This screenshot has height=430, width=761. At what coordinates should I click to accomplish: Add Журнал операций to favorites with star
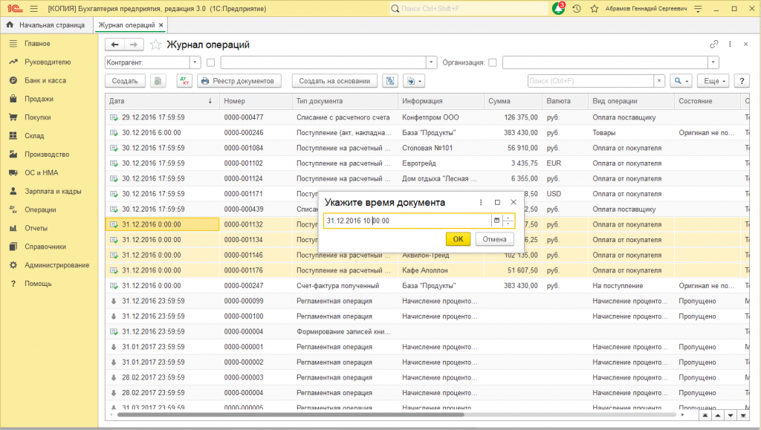point(155,45)
